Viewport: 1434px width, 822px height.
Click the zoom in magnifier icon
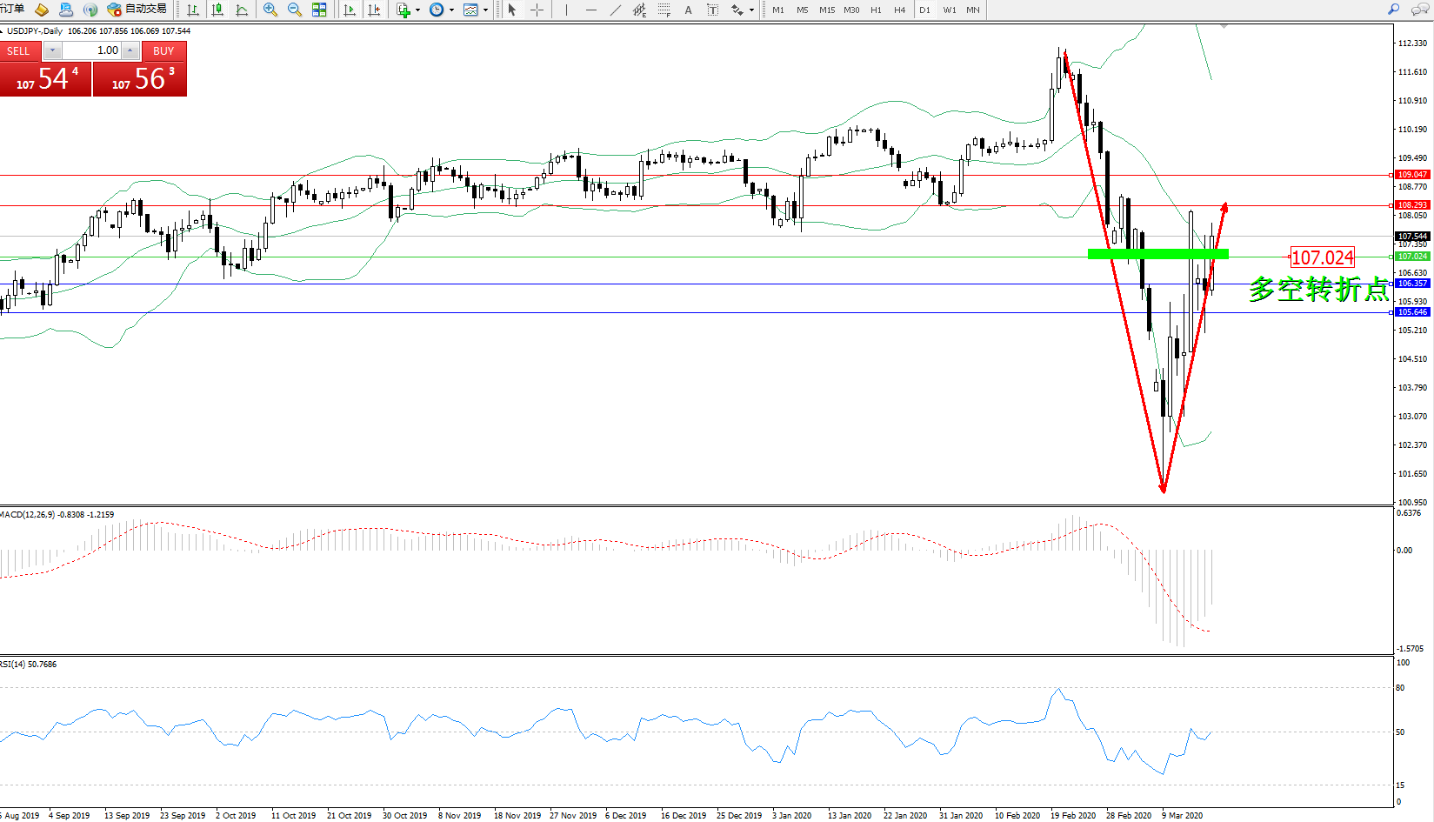[270, 10]
